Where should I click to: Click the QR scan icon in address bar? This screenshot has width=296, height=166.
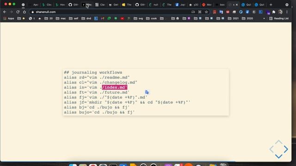pos(200,12)
